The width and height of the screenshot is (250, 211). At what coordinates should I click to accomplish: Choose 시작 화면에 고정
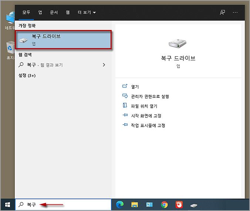[x=146, y=116]
